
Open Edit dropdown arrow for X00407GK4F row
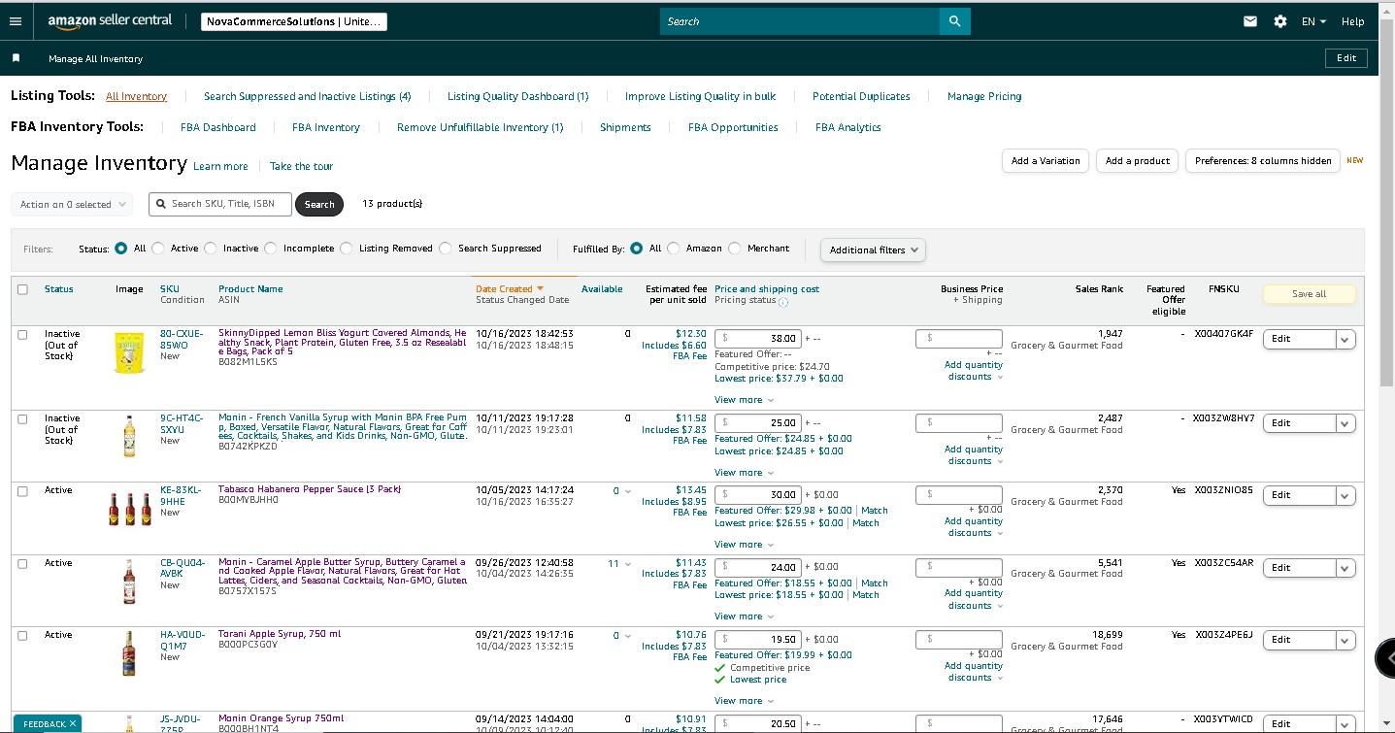(1345, 339)
